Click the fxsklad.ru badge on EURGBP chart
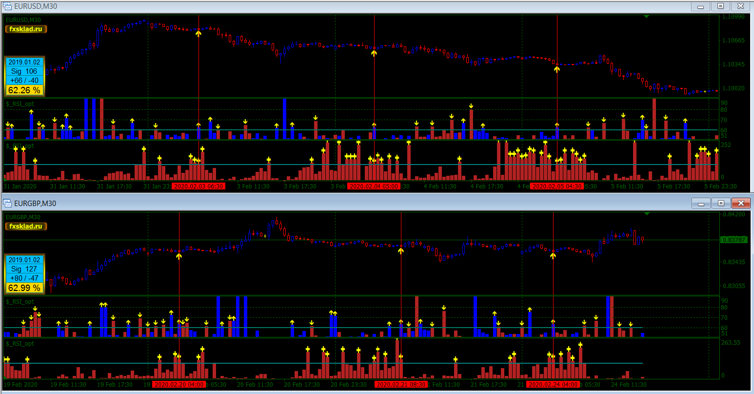This screenshot has height=394, width=754. pyautogui.click(x=26, y=227)
